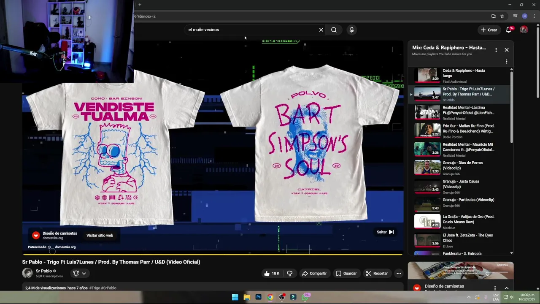Start voice search with the microphone
The width and height of the screenshot is (540, 304).
[x=351, y=30]
